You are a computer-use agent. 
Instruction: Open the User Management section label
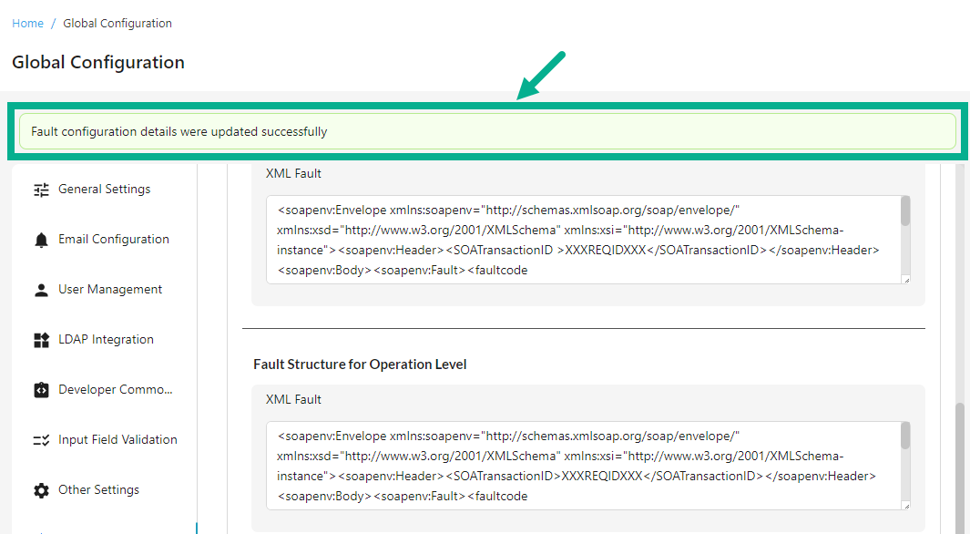[x=110, y=290]
